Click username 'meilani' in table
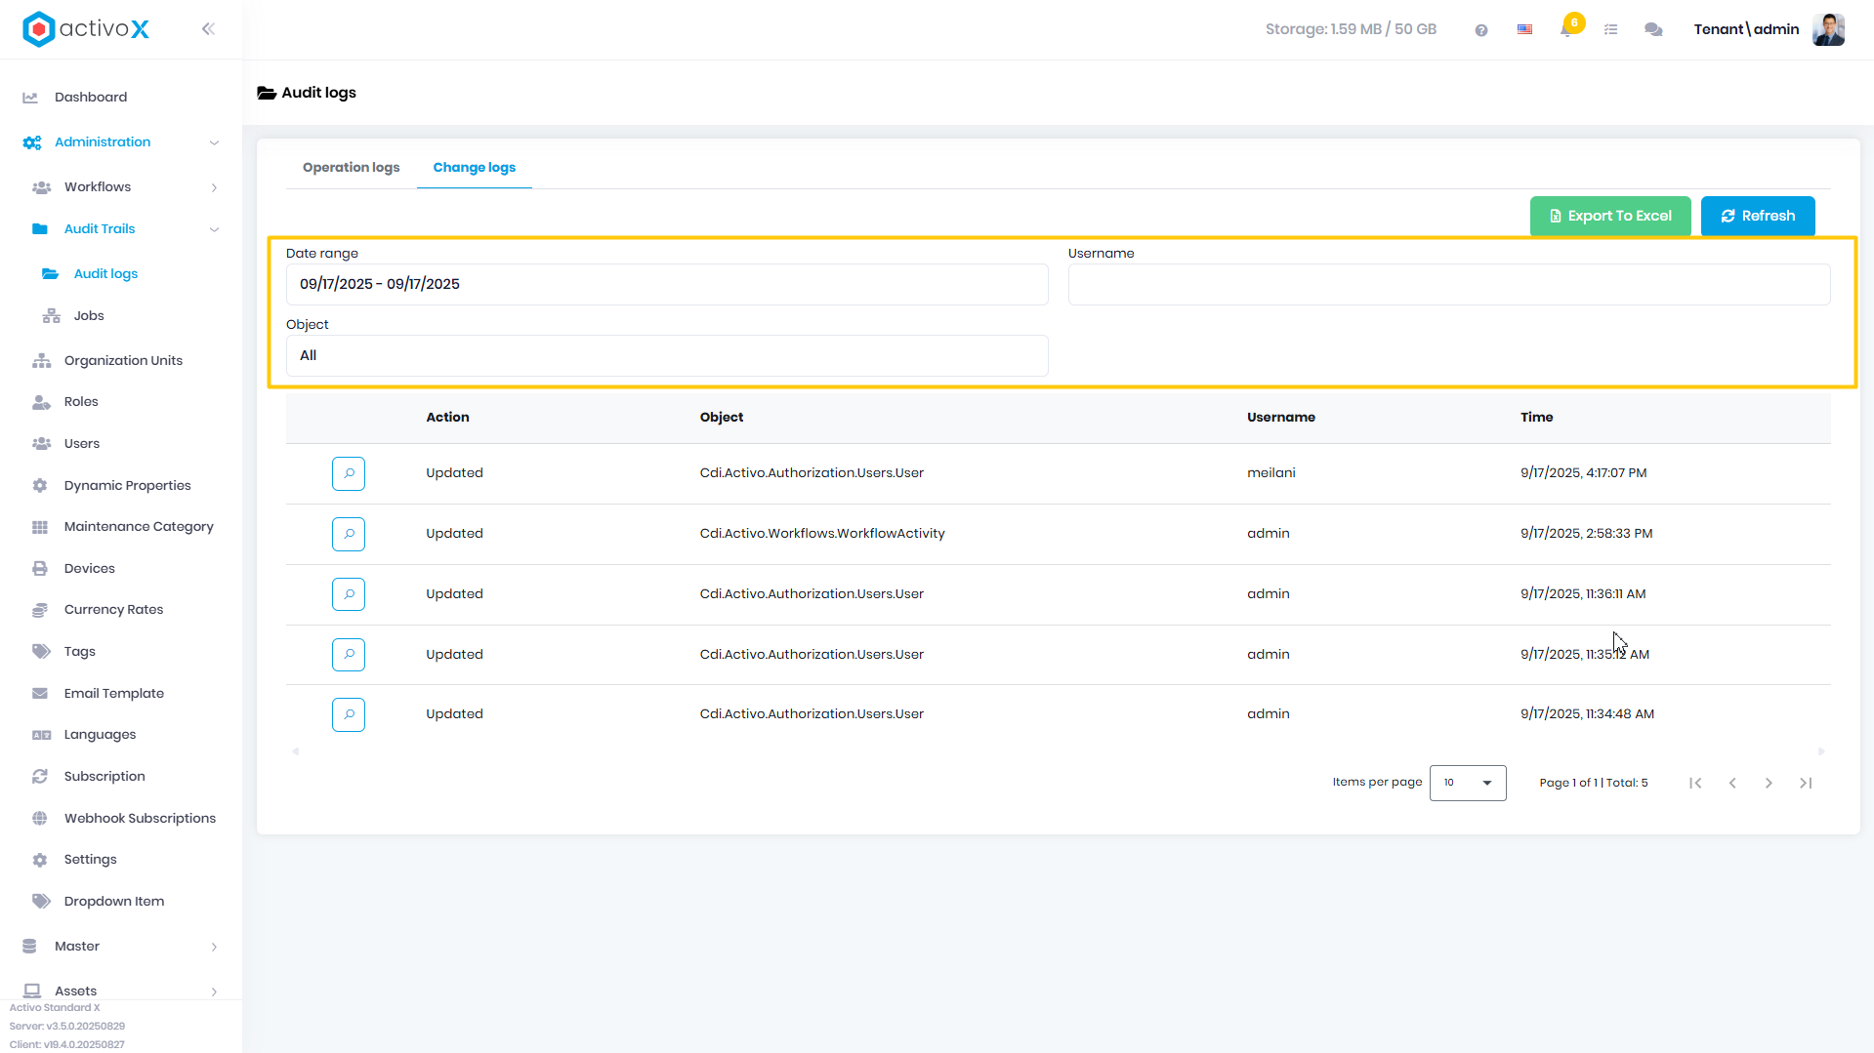The height and width of the screenshot is (1053, 1874). tap(1270, 472)
